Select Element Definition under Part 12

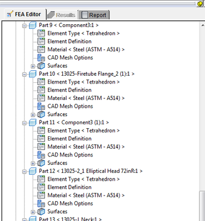[x=69, y=187]
